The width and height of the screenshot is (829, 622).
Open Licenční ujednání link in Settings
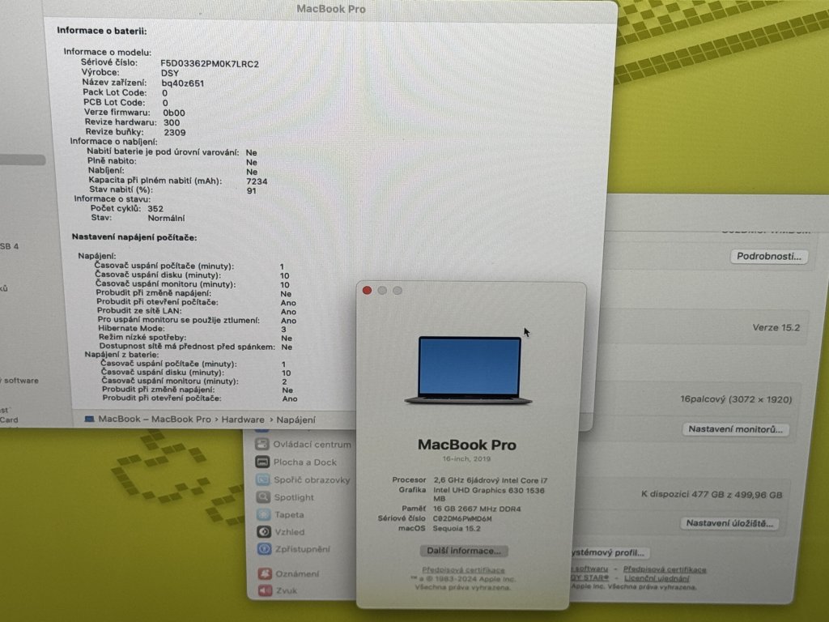click(657, 578)
